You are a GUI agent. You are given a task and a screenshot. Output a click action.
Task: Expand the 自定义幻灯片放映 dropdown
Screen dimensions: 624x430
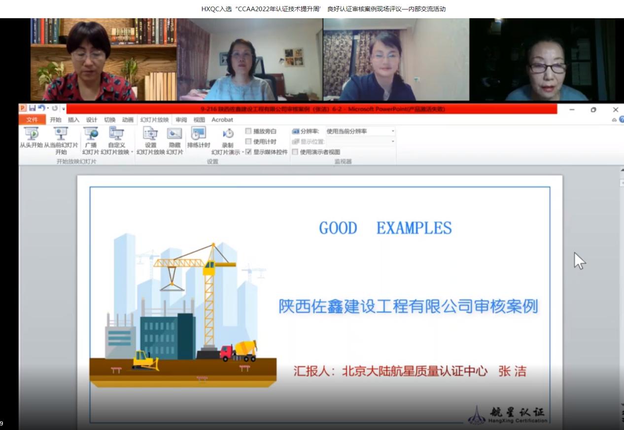pos(132,152)
